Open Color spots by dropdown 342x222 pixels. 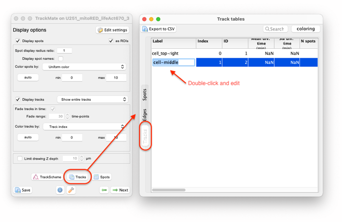click(84, 67)
